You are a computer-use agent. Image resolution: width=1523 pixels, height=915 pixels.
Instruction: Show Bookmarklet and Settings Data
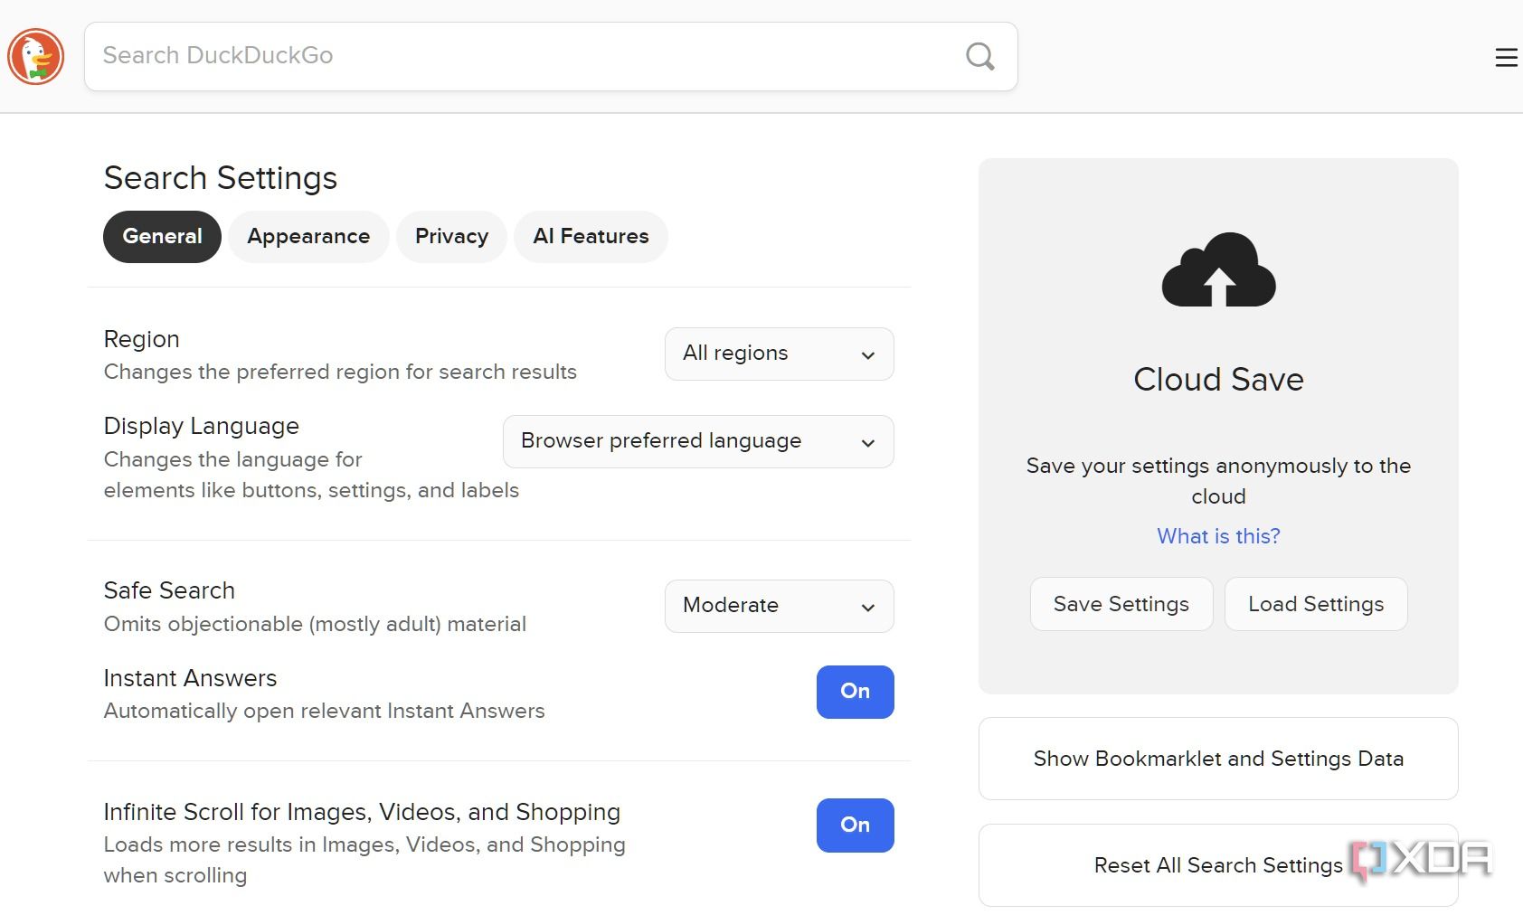[x=1218, y=759]
